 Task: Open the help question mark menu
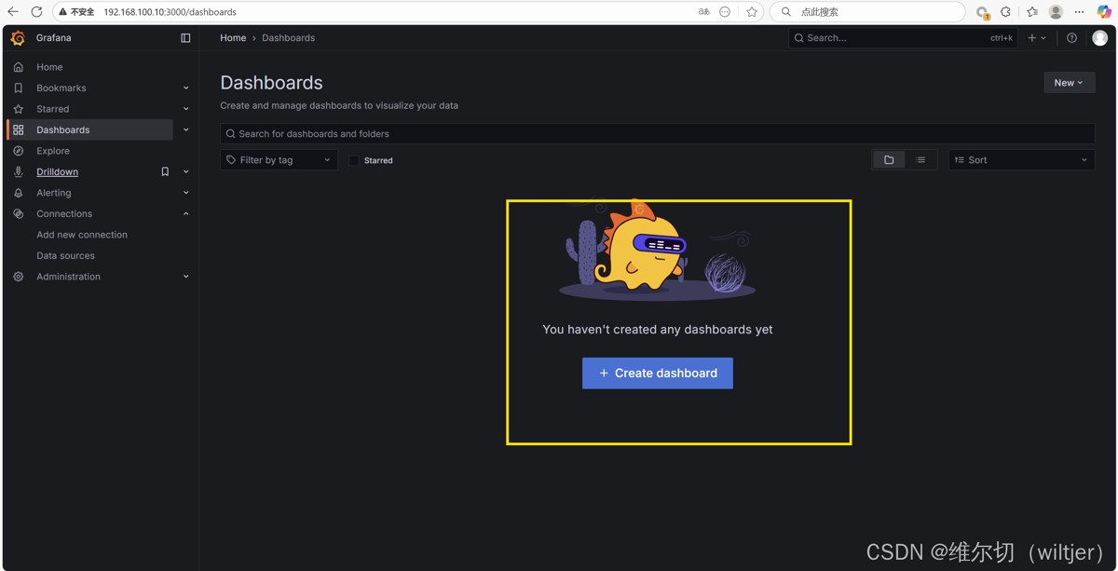pyautogui.click(x=1071, y=38)
